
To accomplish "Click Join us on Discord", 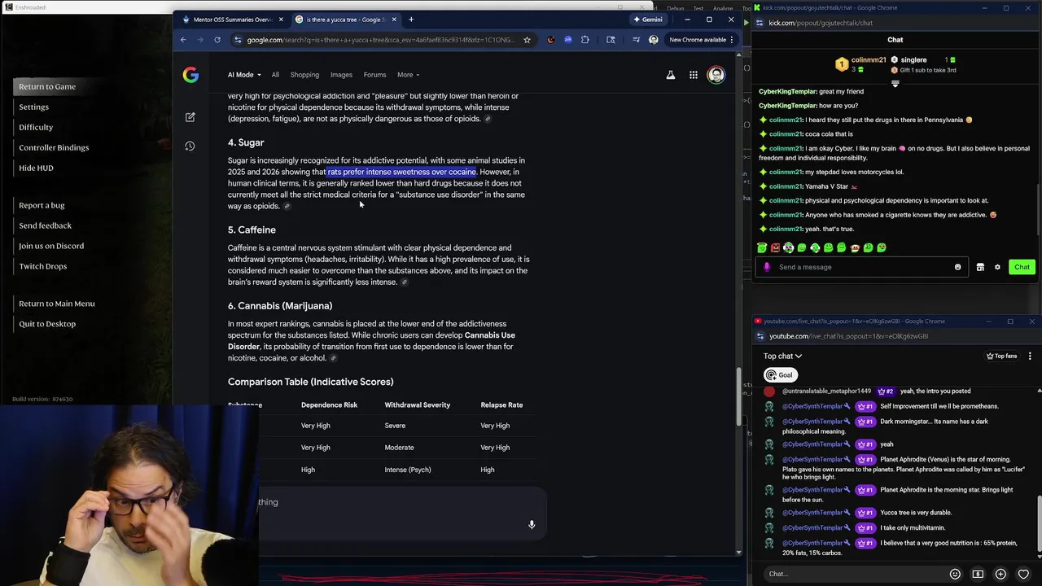I will [51, 246].
